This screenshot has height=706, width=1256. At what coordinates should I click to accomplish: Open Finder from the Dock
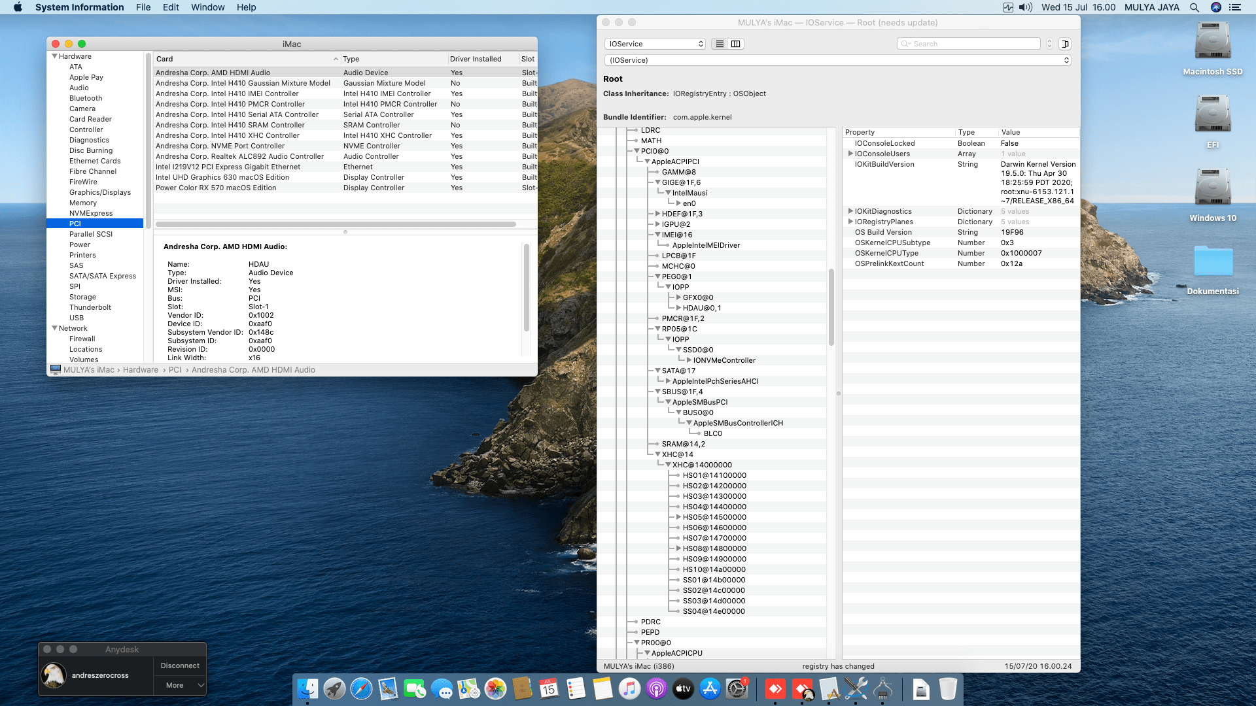(x=307, y=688)
